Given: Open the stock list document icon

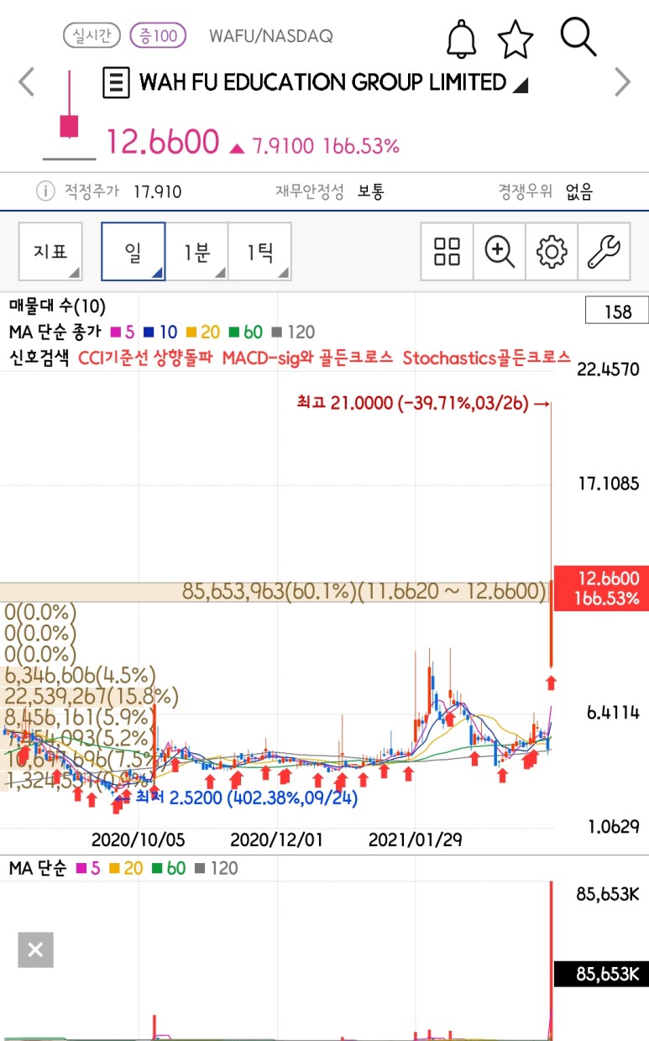Looking at the screenshot, I should point(116,82).
